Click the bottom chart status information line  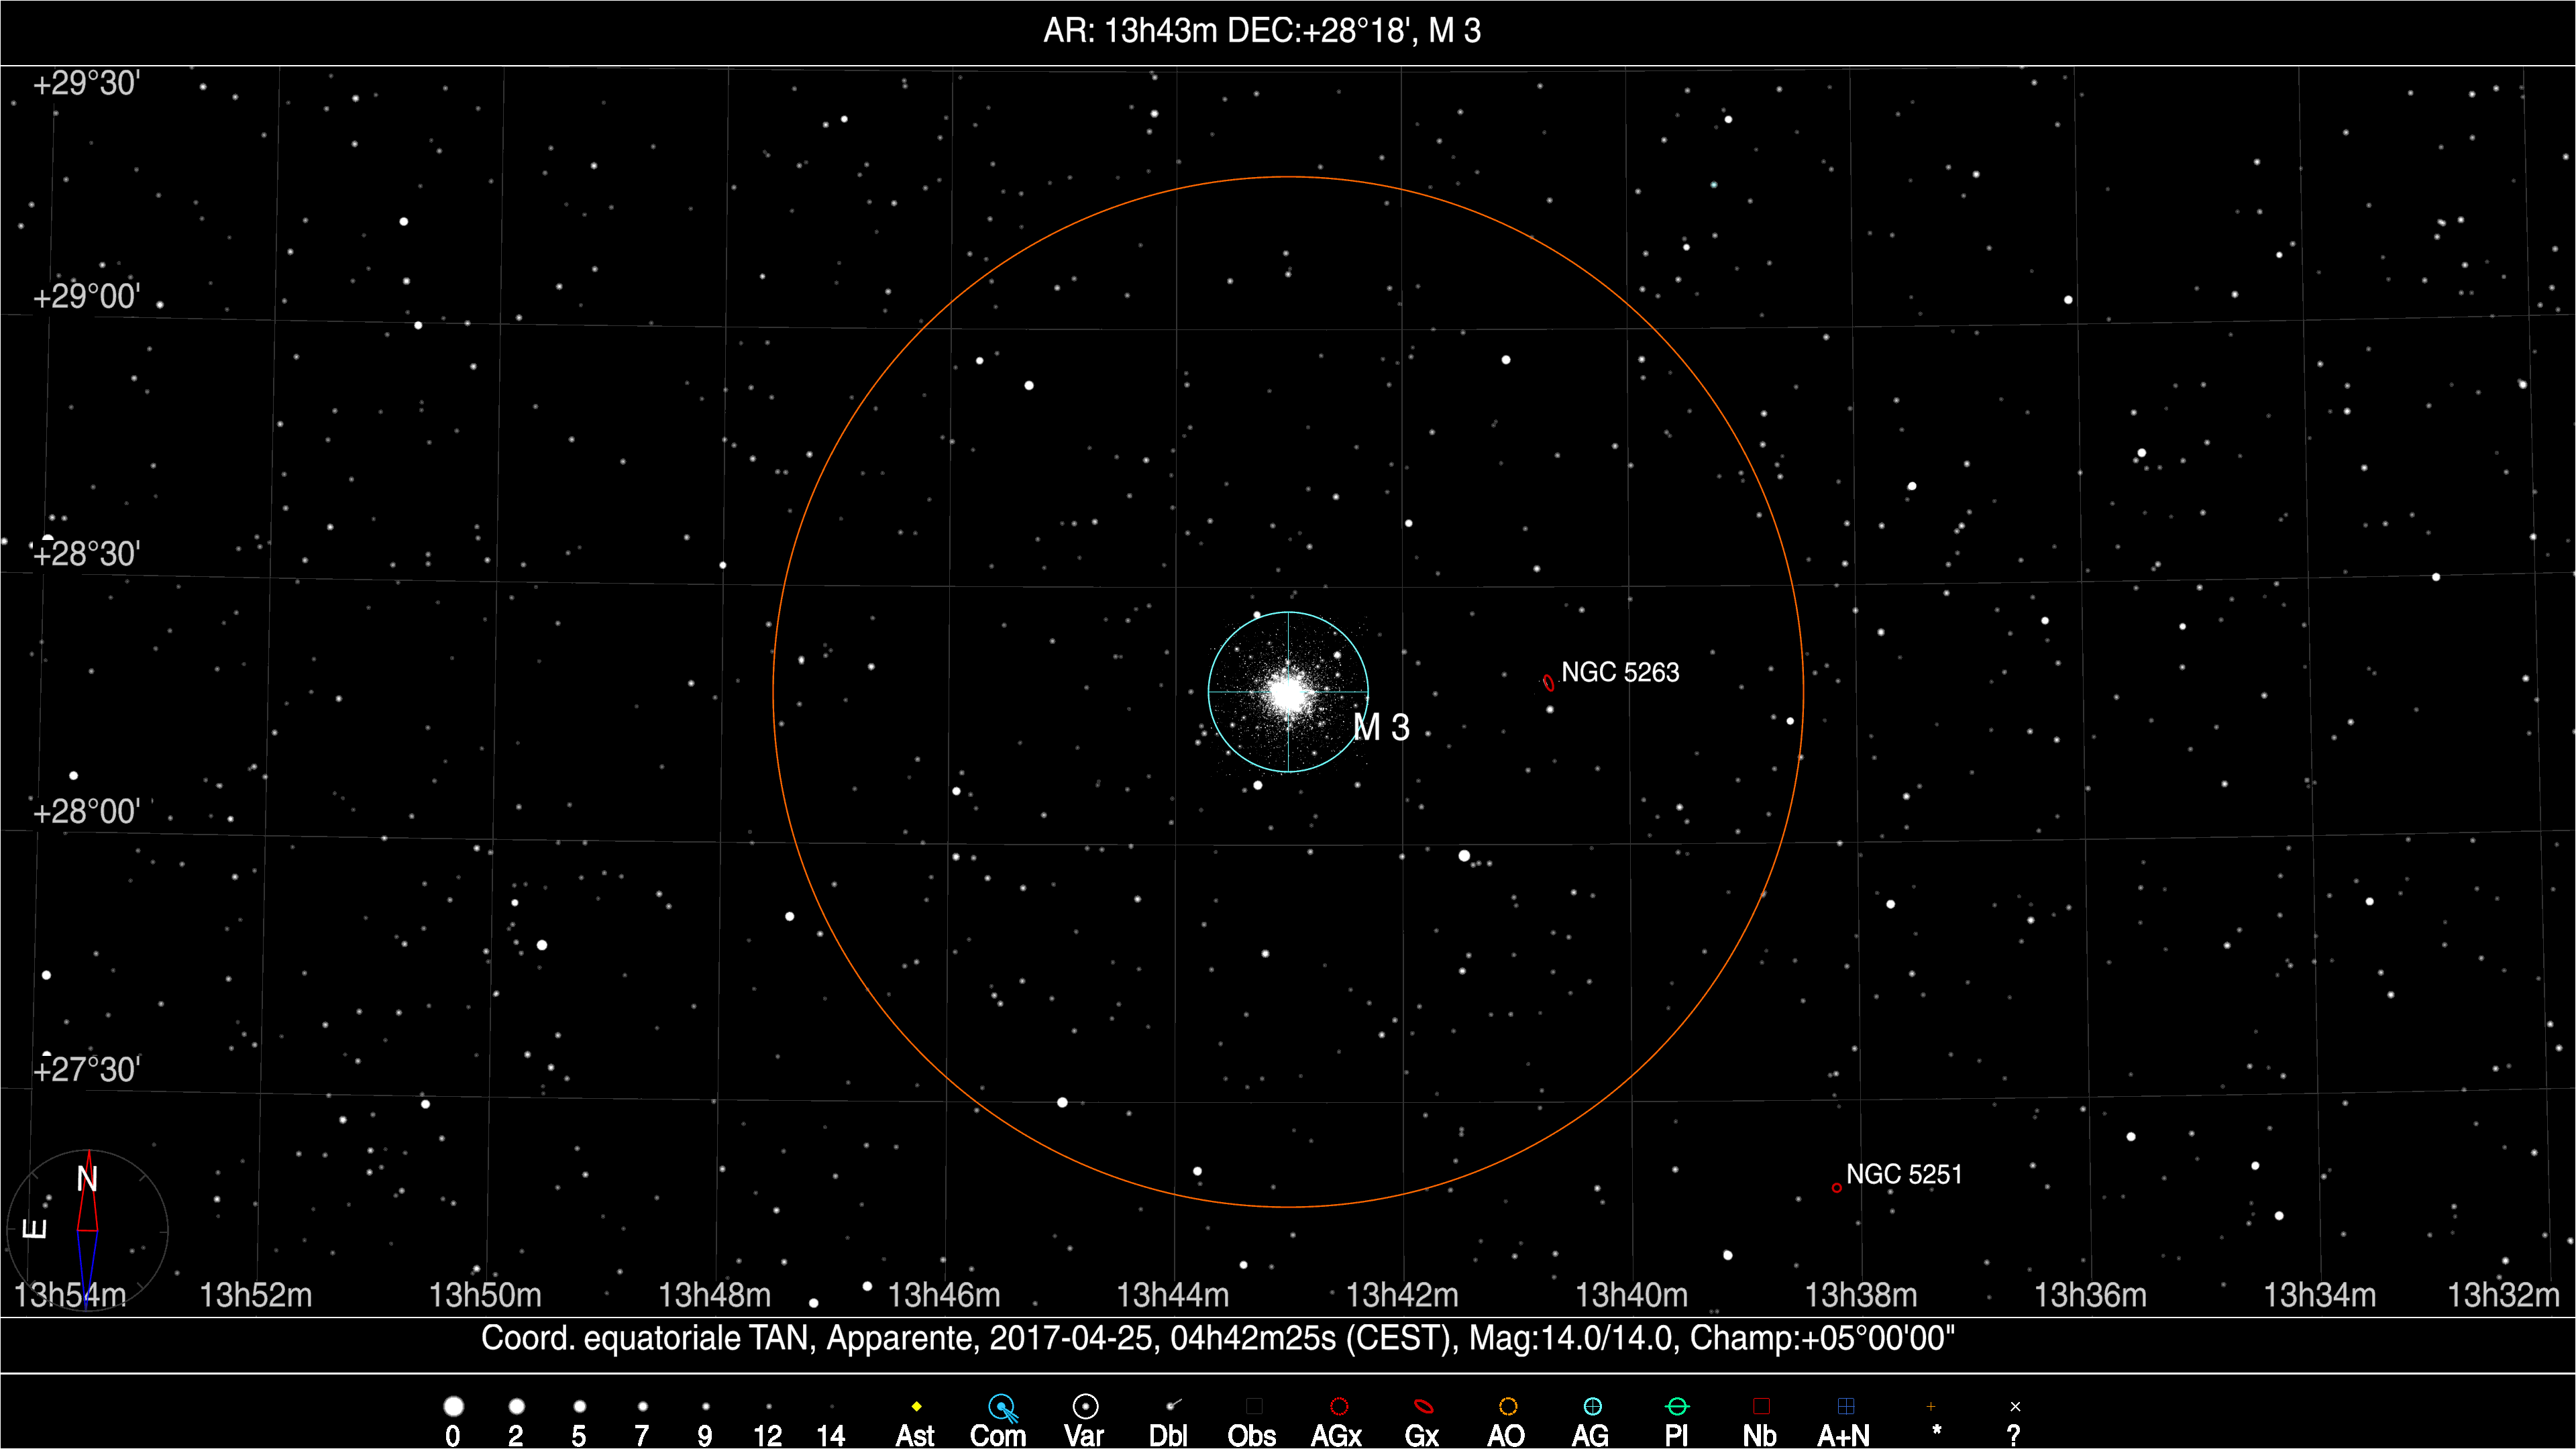(x=1217, y=1338)
